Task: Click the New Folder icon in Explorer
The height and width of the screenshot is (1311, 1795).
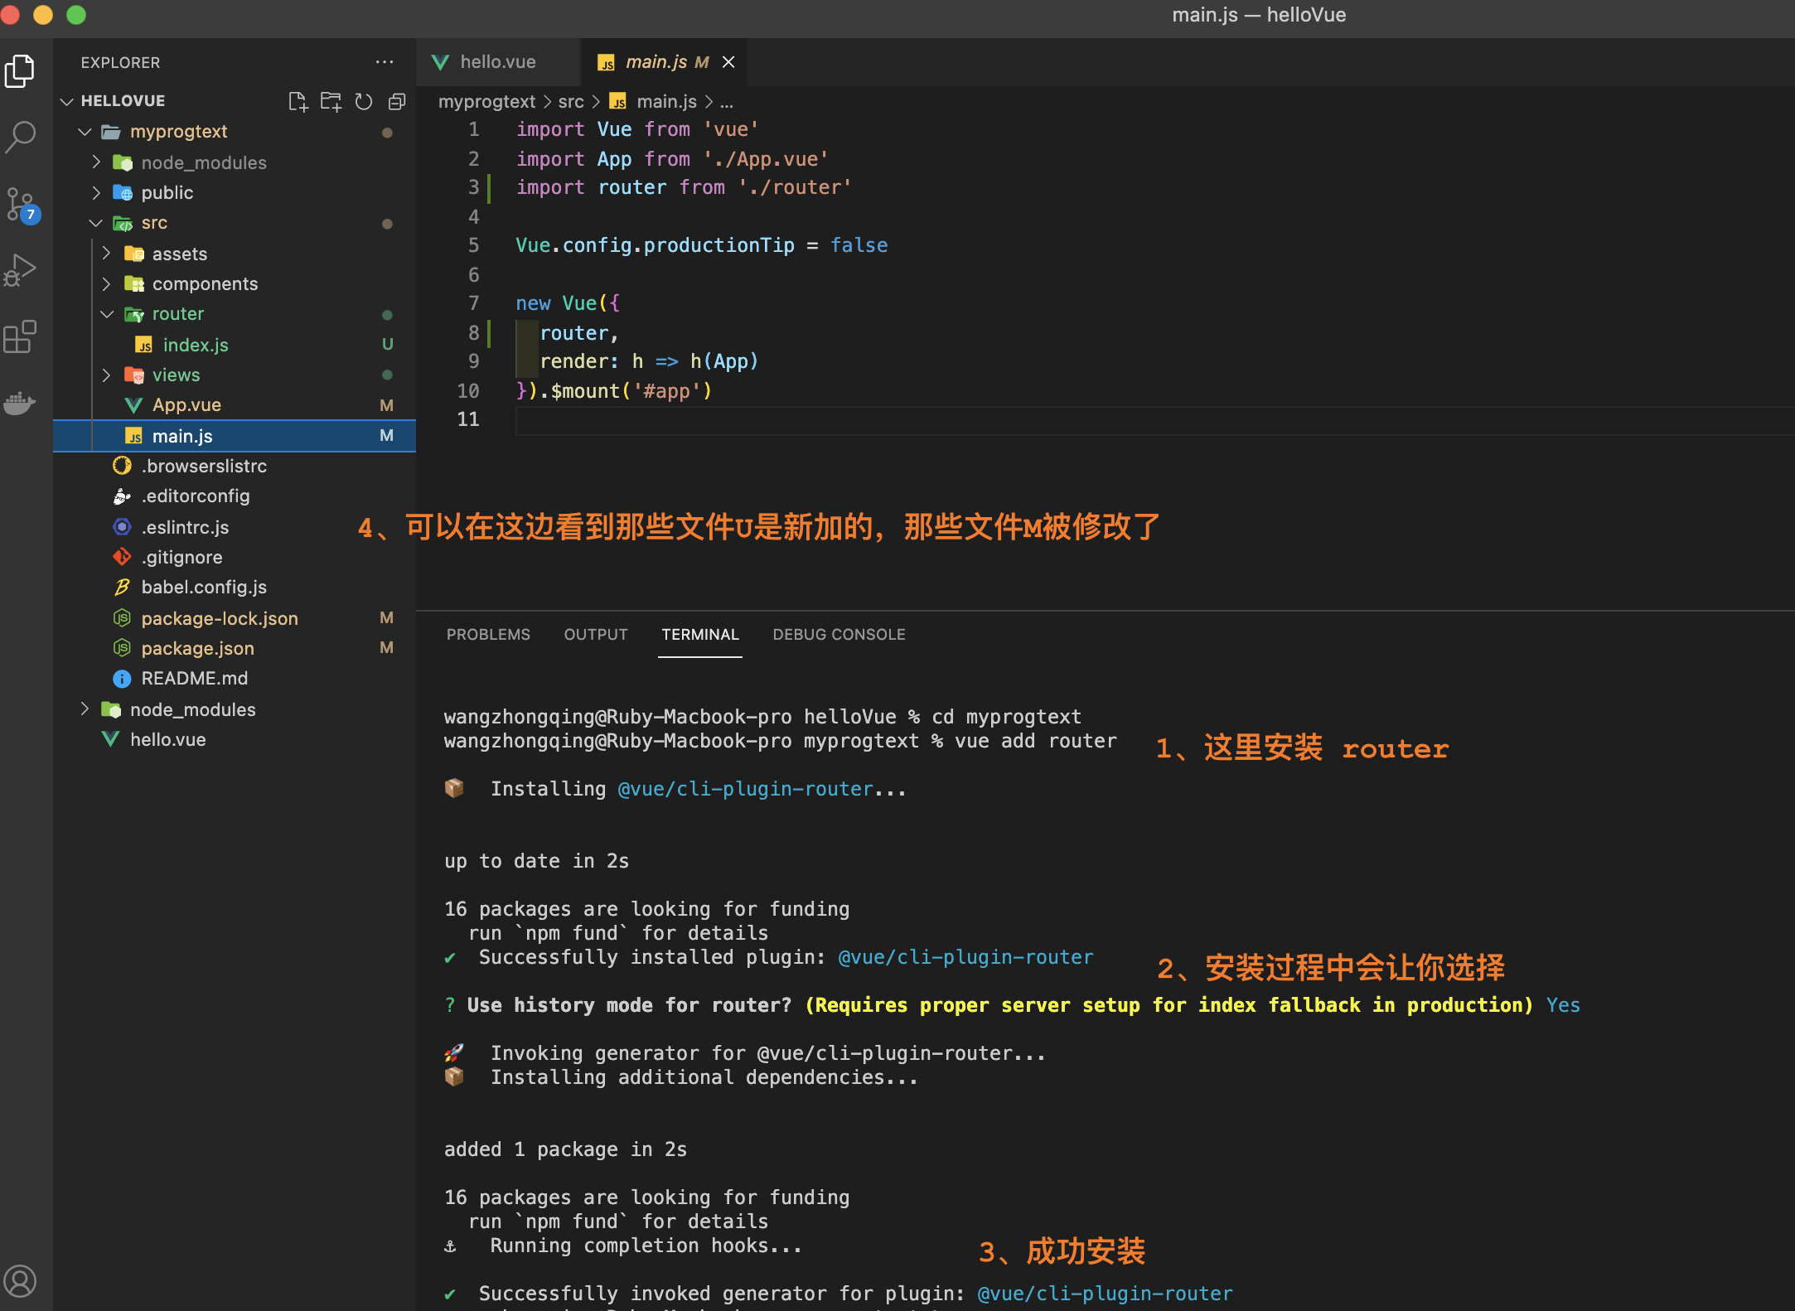Action: click(x=331, y=102)
